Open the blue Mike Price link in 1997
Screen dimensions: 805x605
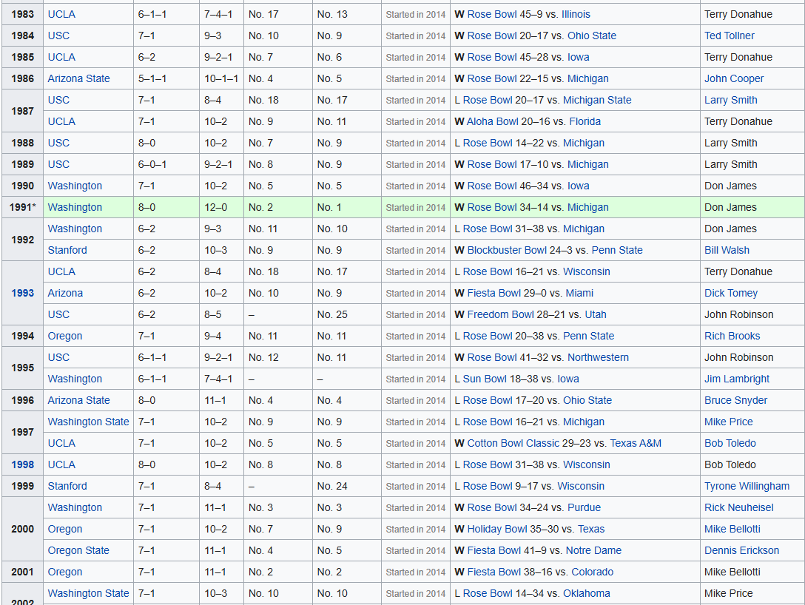(x=729, y=422)
